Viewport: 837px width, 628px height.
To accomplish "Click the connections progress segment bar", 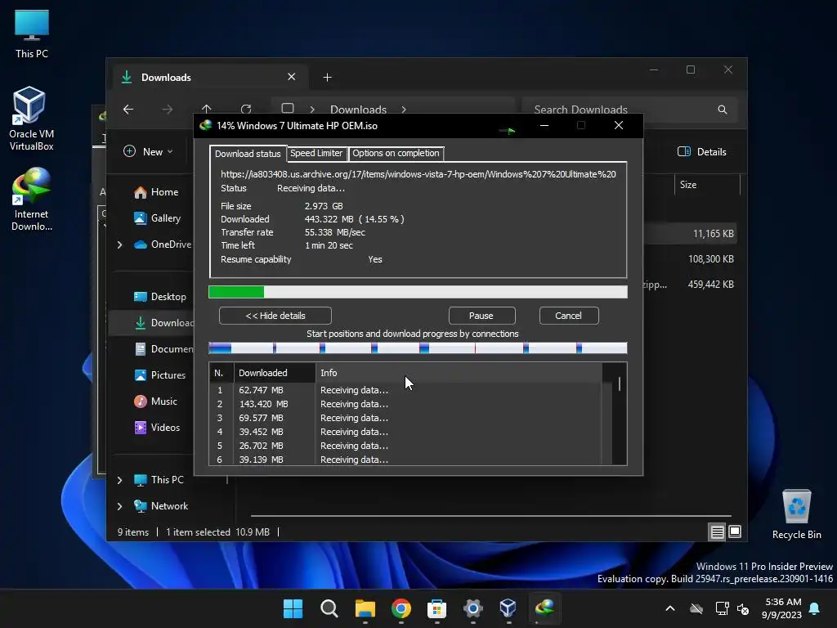I will pos(418,348).
